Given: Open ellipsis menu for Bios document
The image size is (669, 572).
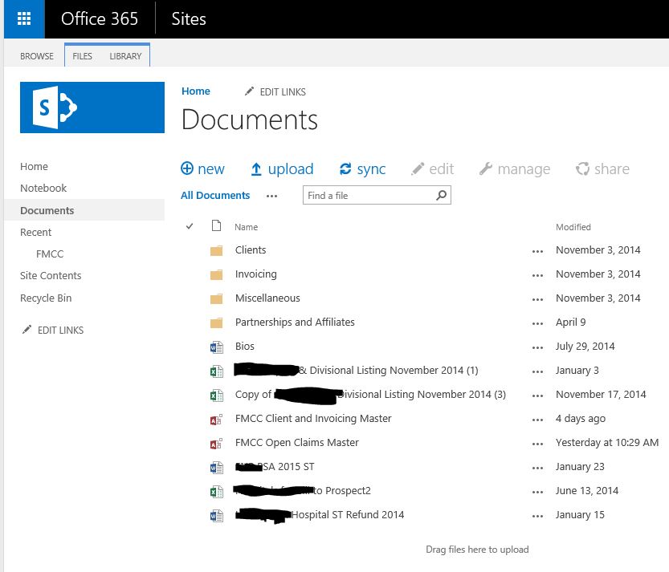Looking at the screenshot, I should 537,347.
